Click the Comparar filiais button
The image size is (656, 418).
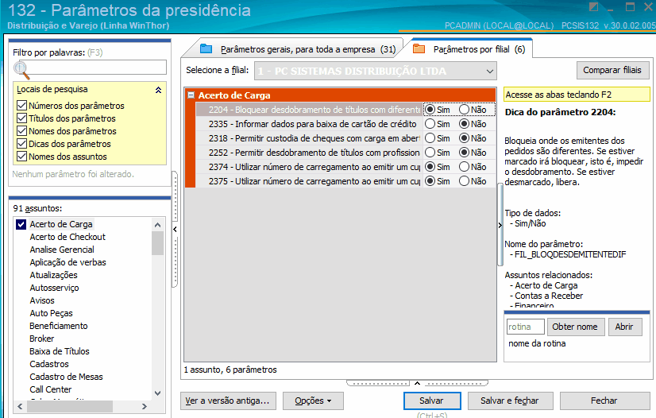point(612,70)
